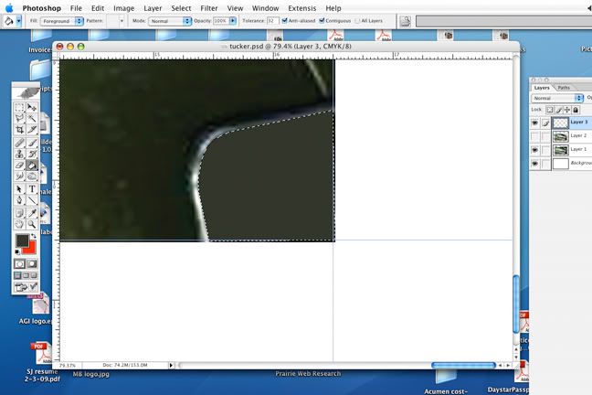Toggle lock image pixels brush icon

tap(559, 110)
